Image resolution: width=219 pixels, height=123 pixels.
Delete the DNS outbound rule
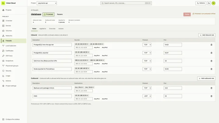coord(211,96)
